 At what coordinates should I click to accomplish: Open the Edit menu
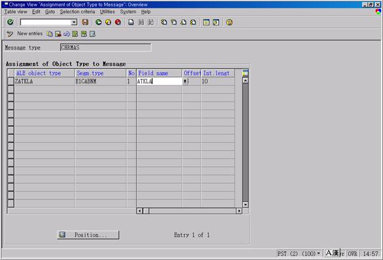tap(36, 12)
